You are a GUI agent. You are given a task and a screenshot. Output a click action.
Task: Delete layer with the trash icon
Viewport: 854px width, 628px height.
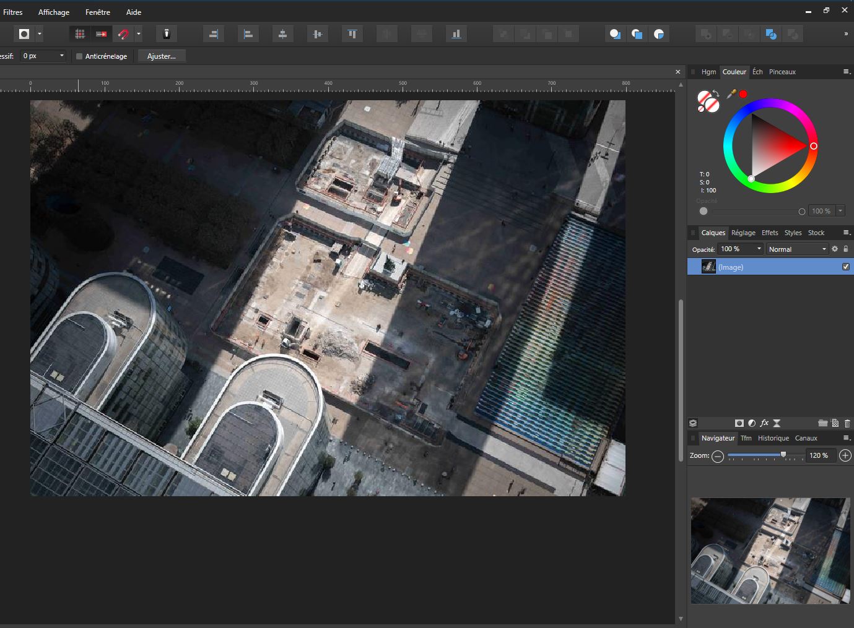[847, 423]
